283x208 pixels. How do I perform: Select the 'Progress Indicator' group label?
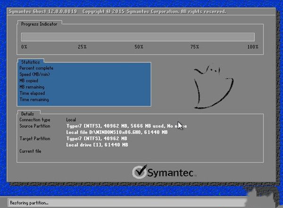[39, 24]
